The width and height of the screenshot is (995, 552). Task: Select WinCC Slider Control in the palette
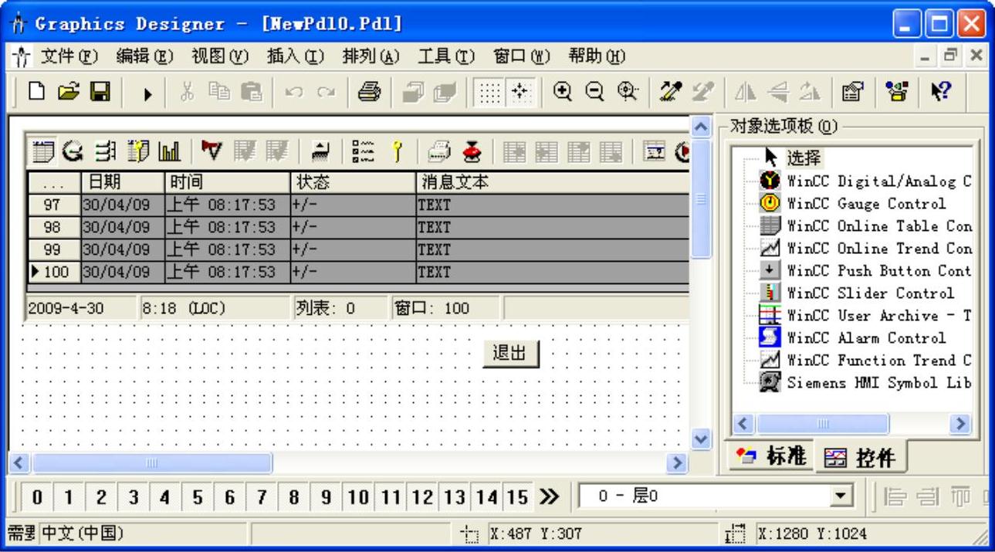(x=870, y=293)
